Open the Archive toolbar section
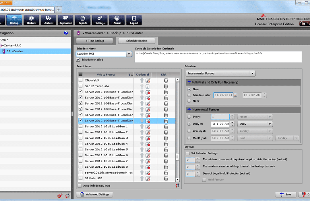 pos(48,20)
